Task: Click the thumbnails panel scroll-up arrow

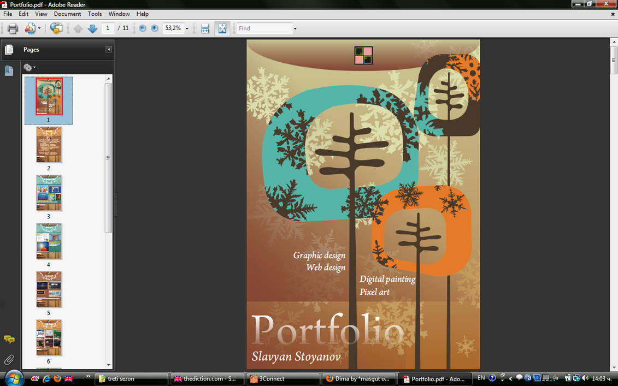Action: tap(109, 79)
